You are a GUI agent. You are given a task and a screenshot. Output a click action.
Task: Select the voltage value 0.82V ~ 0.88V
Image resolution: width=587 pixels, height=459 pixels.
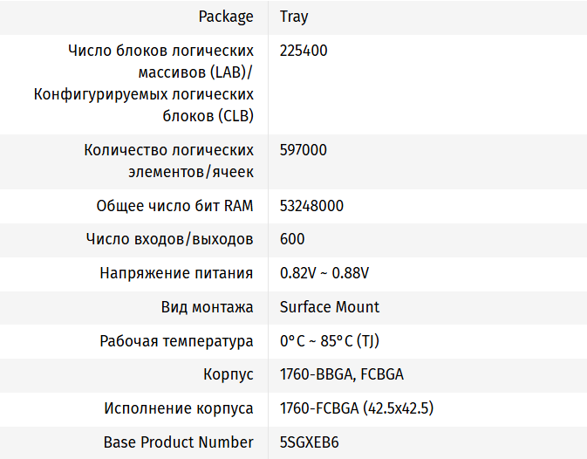(324, 273)
